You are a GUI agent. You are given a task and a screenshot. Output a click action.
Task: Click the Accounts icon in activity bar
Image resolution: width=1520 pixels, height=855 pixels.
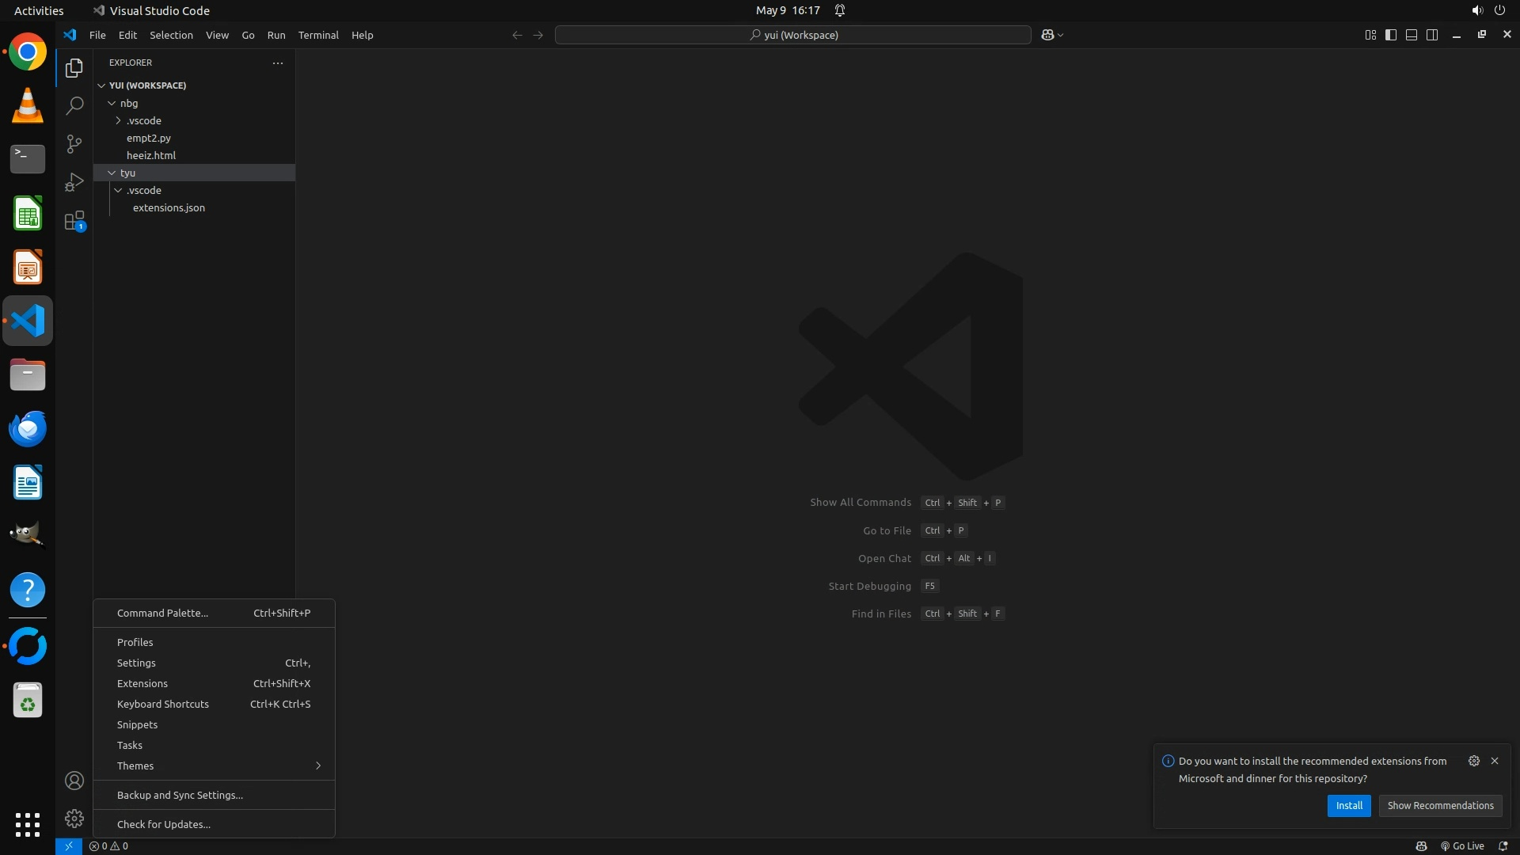point(74,781)
